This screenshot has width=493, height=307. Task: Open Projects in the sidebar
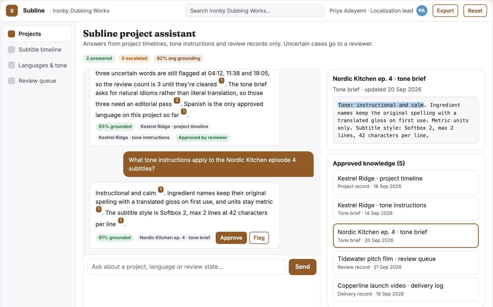(38, 34)
